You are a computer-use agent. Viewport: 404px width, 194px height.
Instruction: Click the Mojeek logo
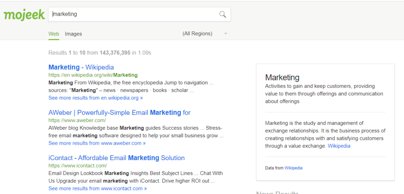pyautogui.click(x=24, y=15)
